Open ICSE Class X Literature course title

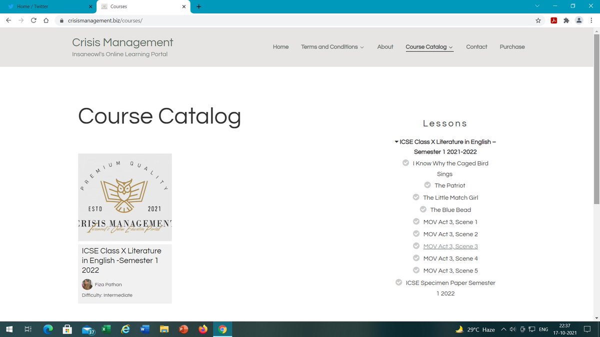pos(121,260)
